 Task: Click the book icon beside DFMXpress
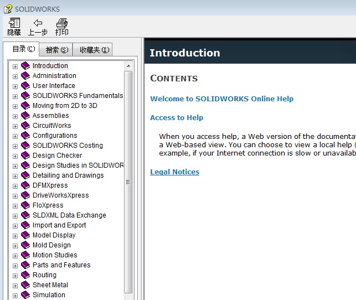(x=25, y=185)
